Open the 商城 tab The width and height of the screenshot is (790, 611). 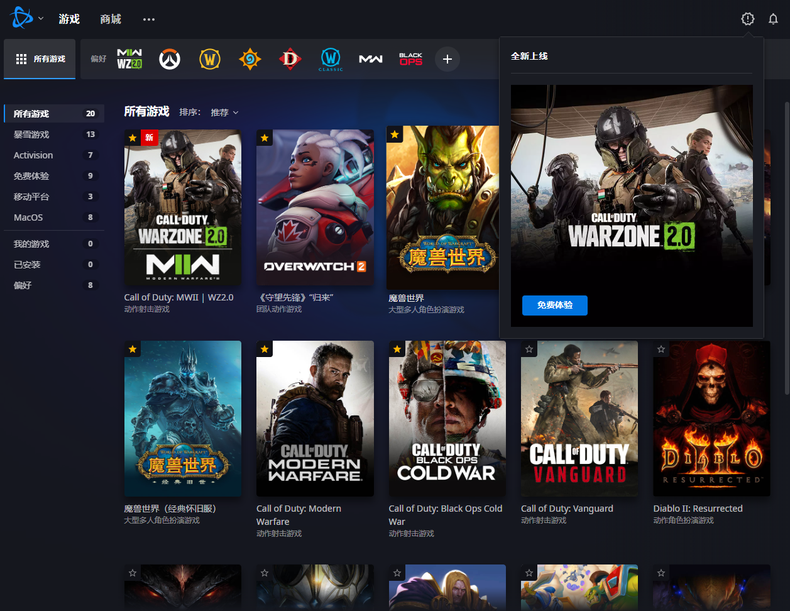coord(111,19)
